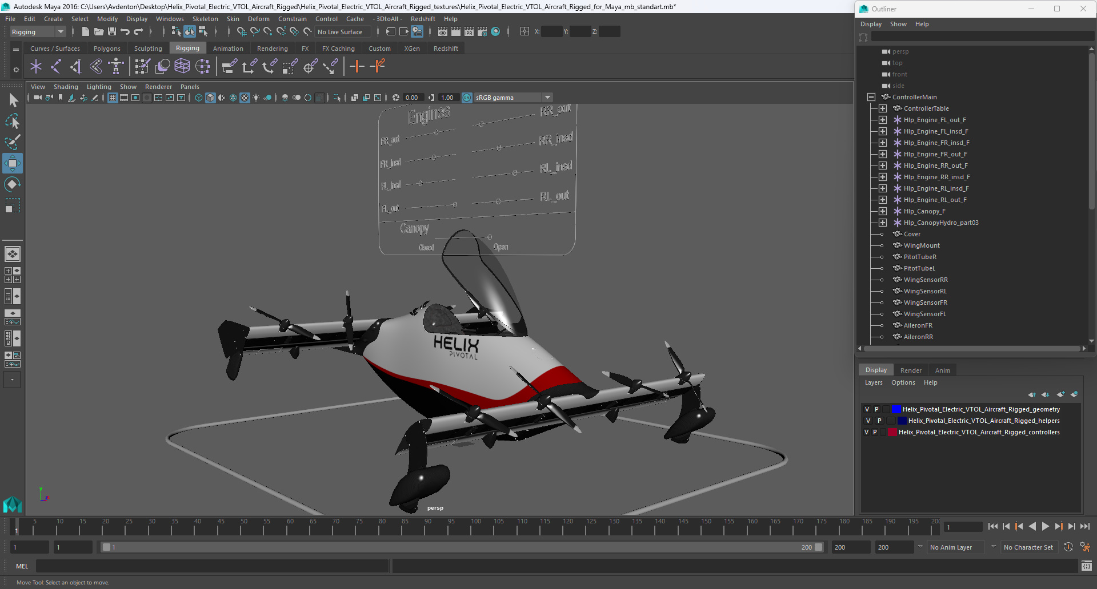The height and width of the screenshot is (589, 1097).
Task: Click the Open Scene folder icon
Action: tap(98, 32)
